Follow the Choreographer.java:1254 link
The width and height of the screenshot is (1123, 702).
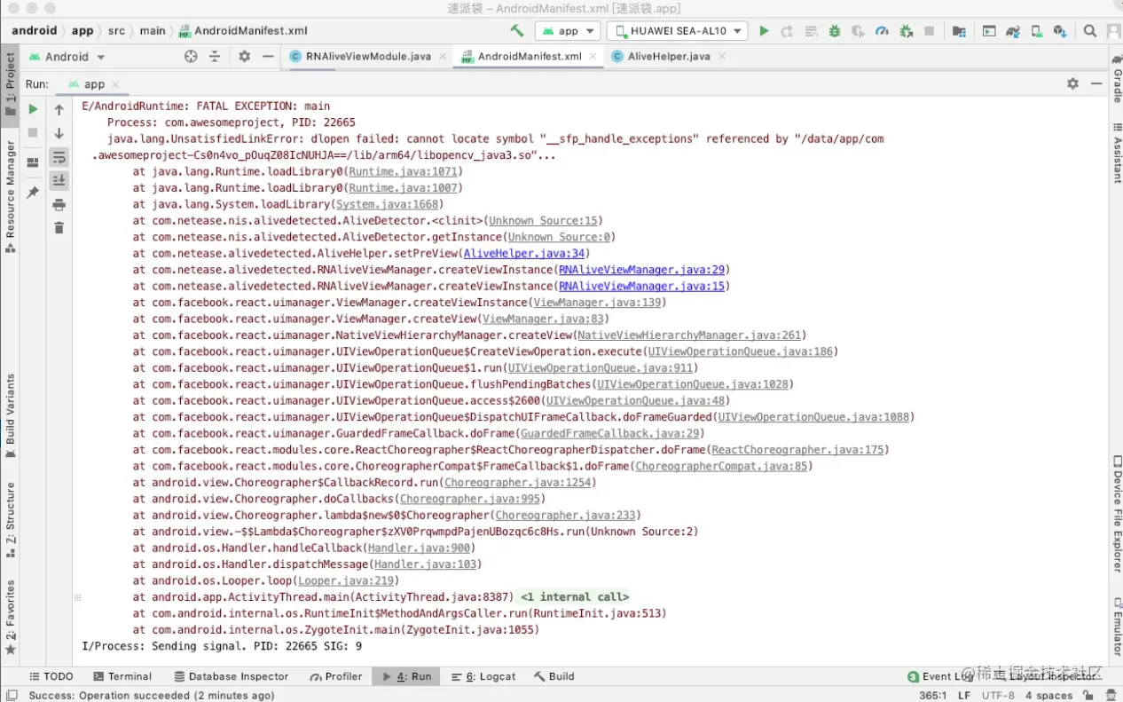click(x=517, y=483)
